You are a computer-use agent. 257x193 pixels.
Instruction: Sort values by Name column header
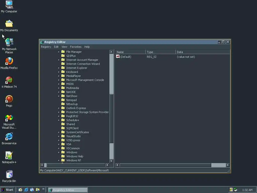130,52
